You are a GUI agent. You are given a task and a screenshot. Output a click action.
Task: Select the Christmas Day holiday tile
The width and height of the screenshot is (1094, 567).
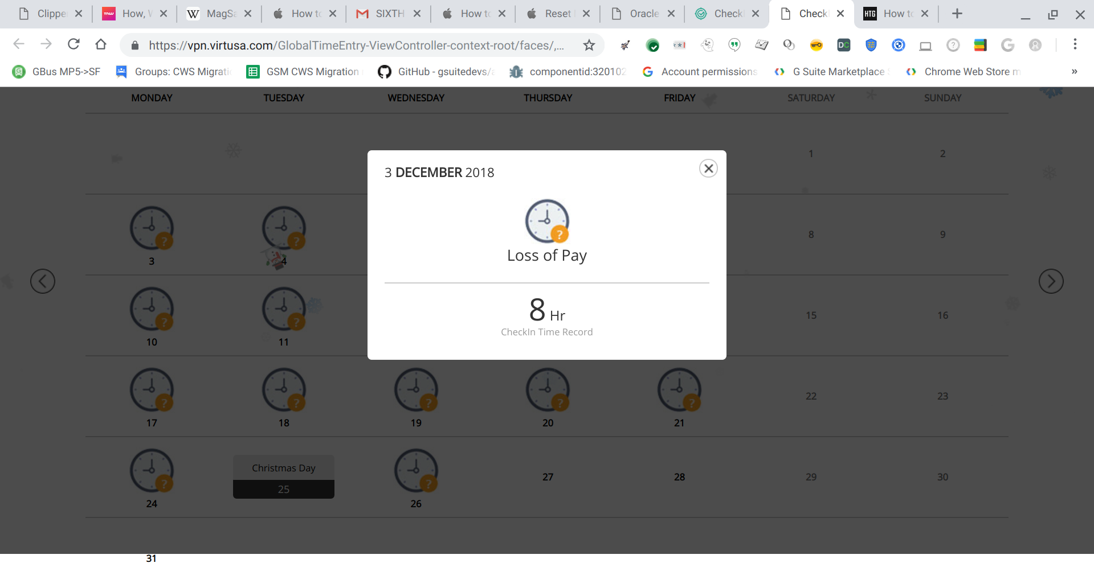point(284,476)
